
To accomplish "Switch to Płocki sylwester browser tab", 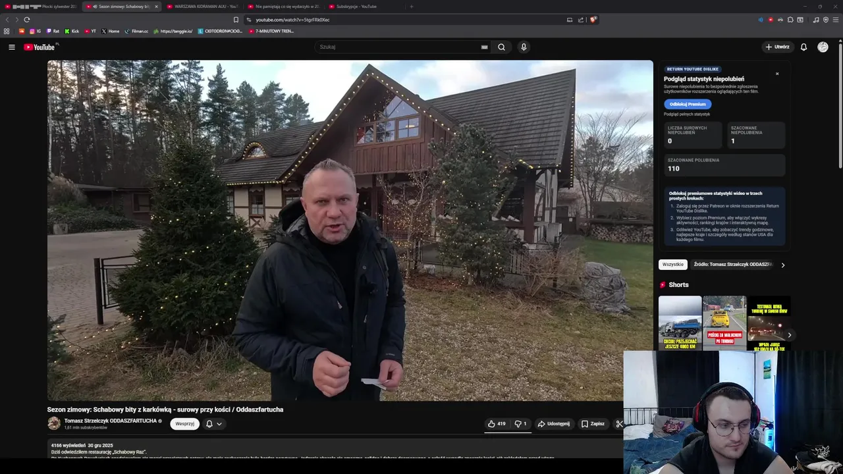I will pos(41,7).
